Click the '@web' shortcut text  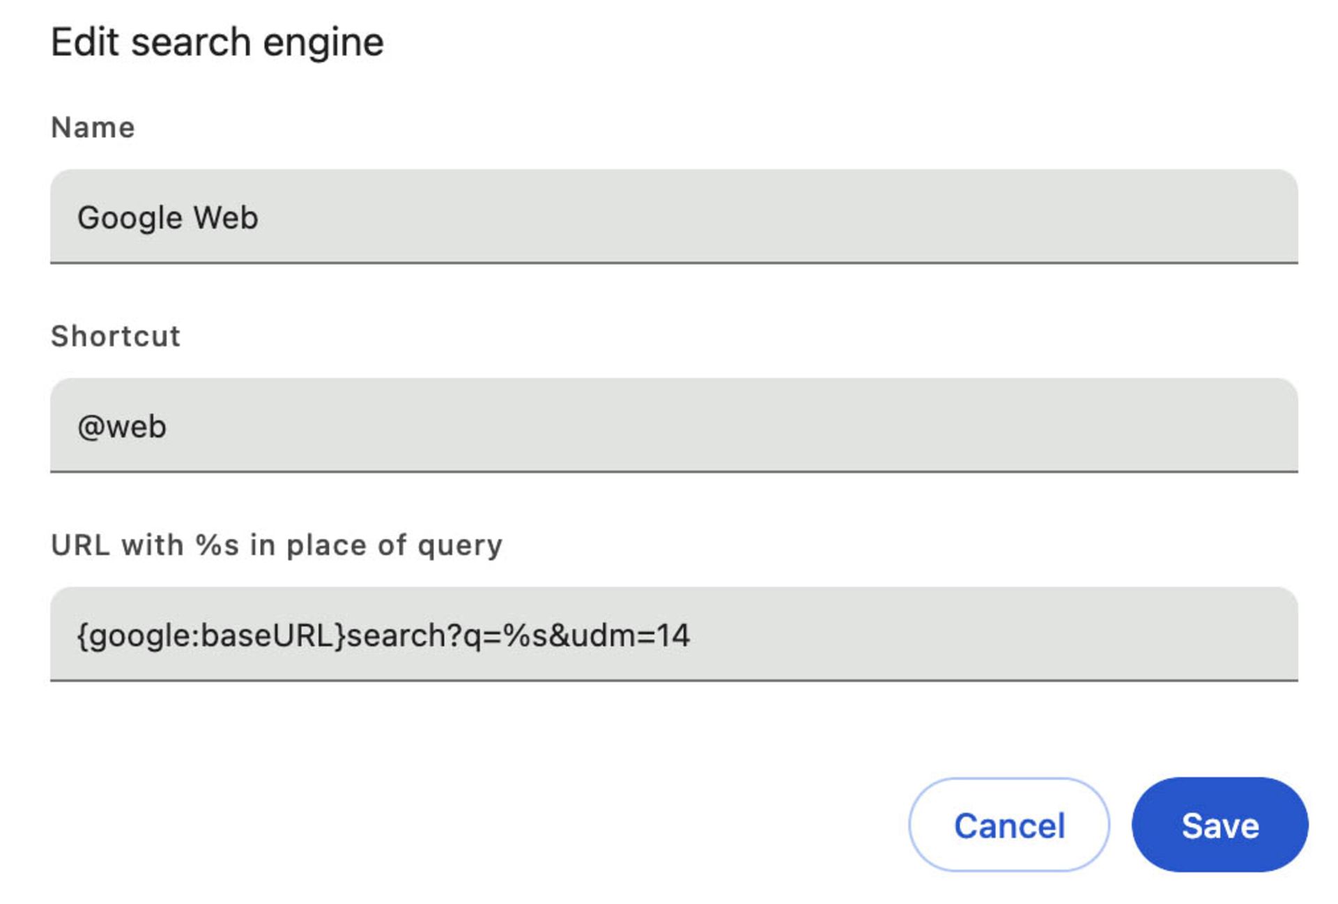122,426
